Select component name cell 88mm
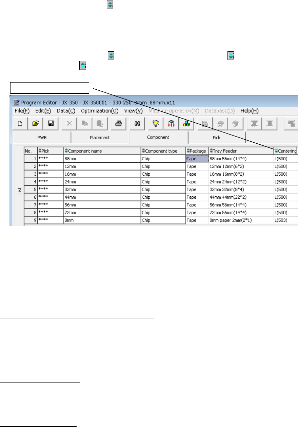The height and width of the screenshot is (427, 298). click(x=102, y=159)
